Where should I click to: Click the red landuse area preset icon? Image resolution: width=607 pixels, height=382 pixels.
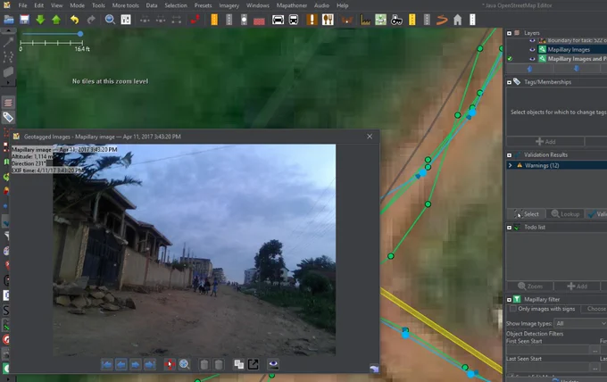(259, 21)
